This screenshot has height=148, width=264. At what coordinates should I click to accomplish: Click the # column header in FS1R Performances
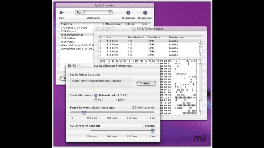[x=102, y=37]
